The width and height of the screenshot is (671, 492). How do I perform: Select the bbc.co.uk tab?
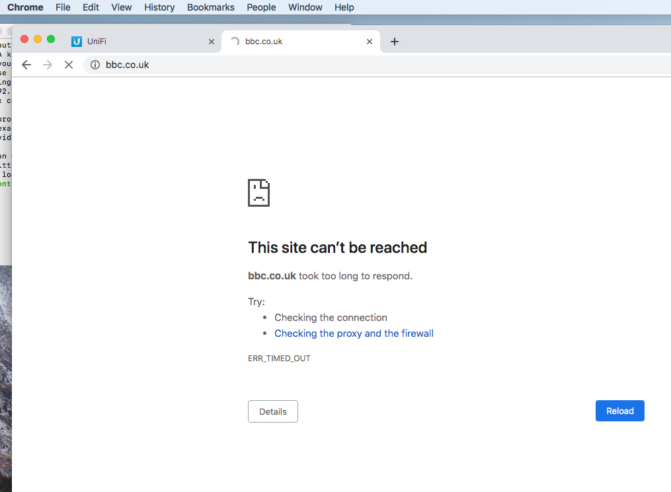coord(301,42)
